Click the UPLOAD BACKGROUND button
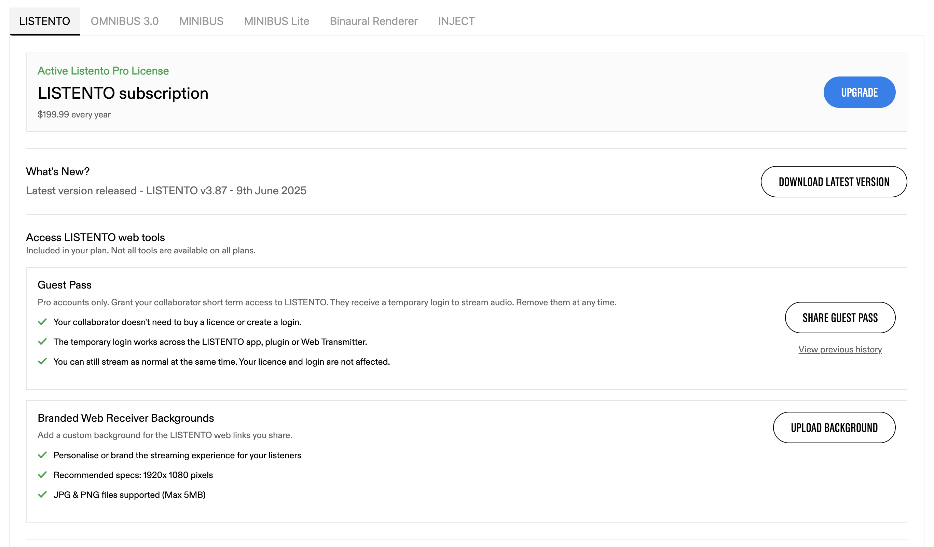Viewport: 934px width, 547px height. point(834,428)
